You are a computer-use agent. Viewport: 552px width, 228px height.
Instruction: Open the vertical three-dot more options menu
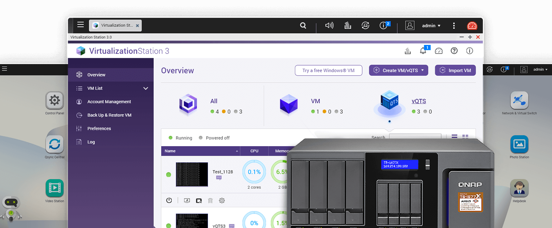click(454, 25)
